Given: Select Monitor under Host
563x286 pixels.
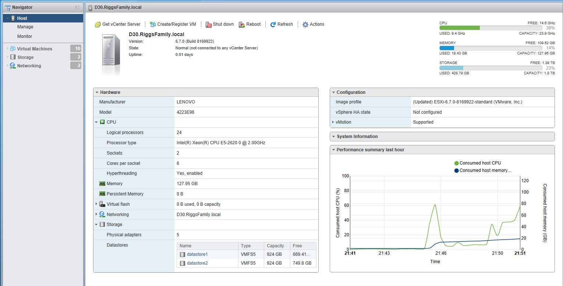Looking at the screenshot, I should pyautogui.click(x=25, y=36).
